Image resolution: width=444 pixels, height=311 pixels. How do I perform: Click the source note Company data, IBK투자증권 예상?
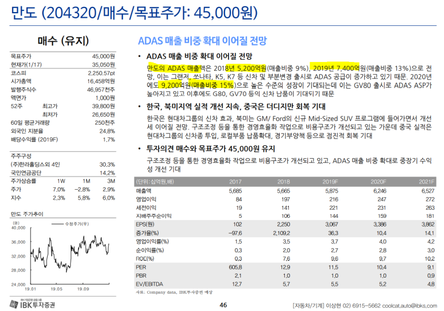tap(180, 292)
